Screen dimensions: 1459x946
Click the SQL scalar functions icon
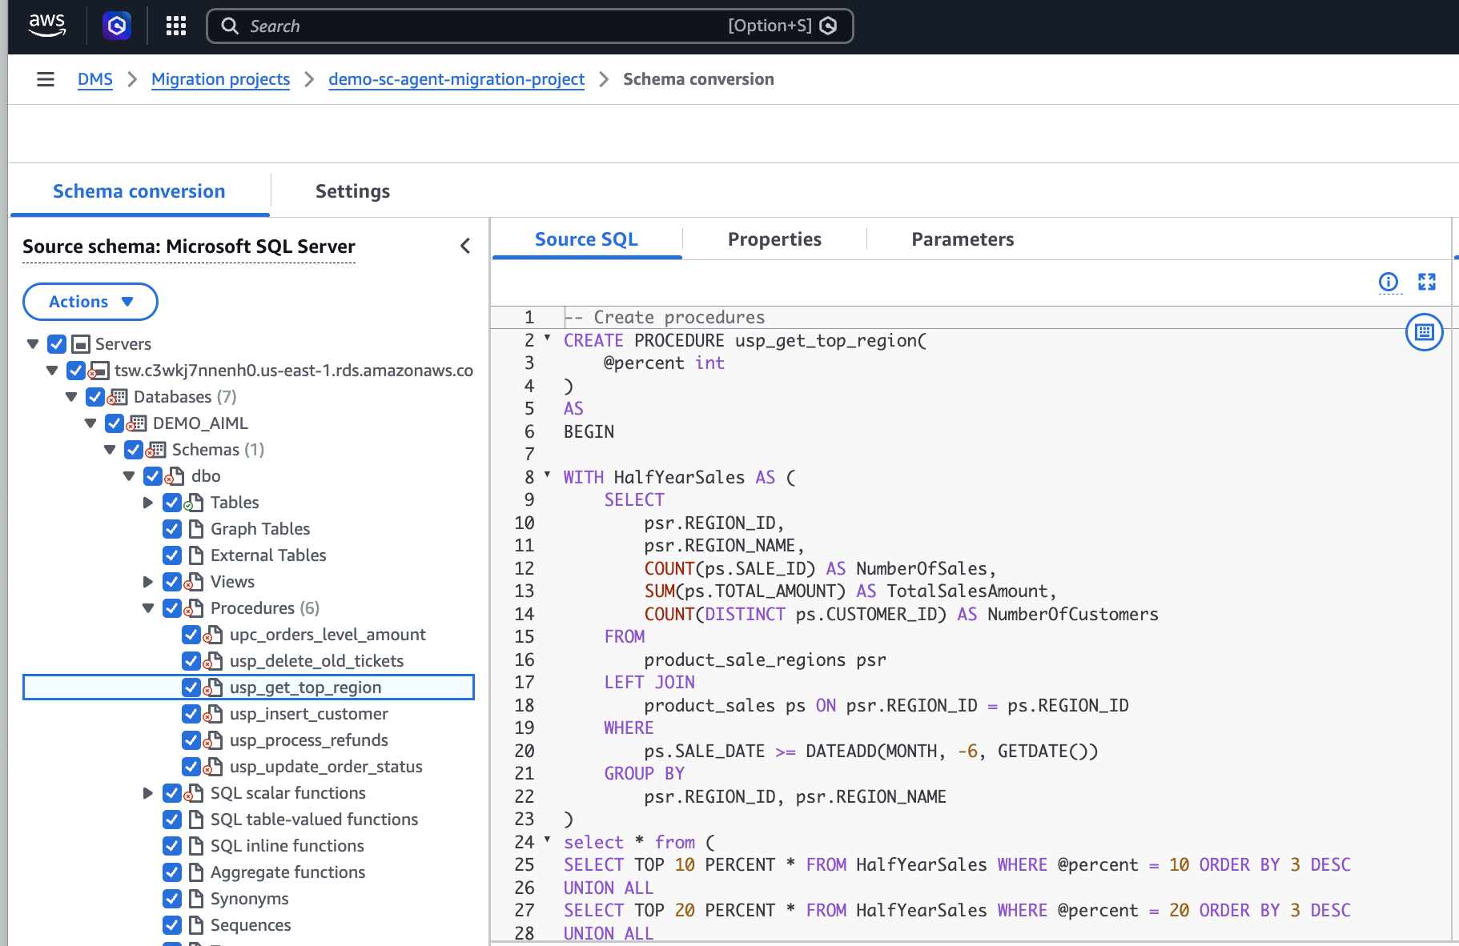[x=195, y=793]
